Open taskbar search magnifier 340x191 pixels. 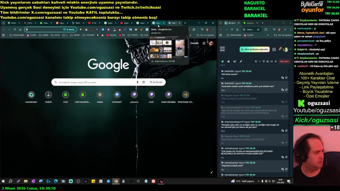[11, 181]
